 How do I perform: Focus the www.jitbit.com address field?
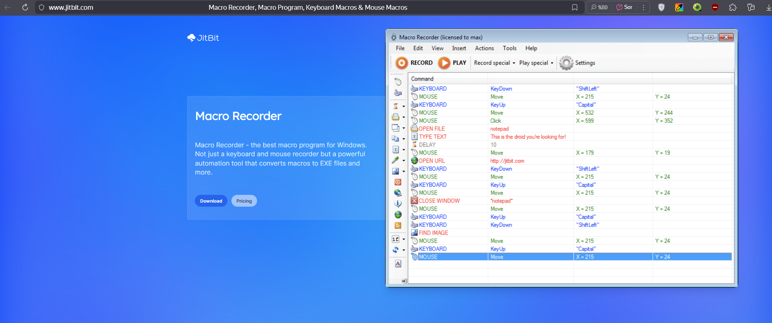click(71, 7)
